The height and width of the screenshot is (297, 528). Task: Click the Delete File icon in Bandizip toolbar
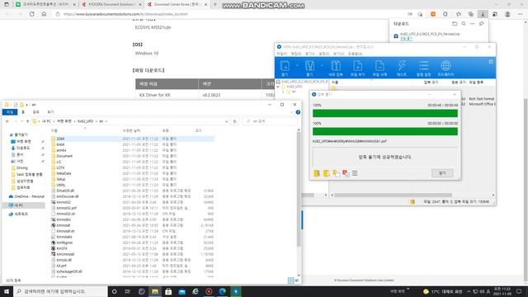379,66
